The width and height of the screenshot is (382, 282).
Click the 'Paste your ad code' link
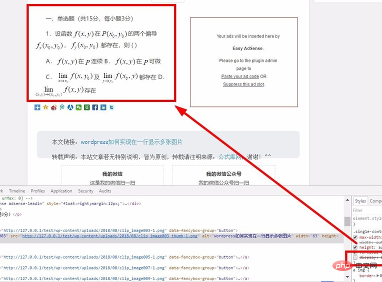[x=240, y=76]
